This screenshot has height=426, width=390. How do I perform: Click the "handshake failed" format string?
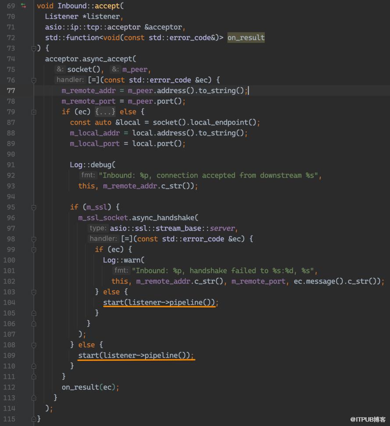[x=223, y=270]
